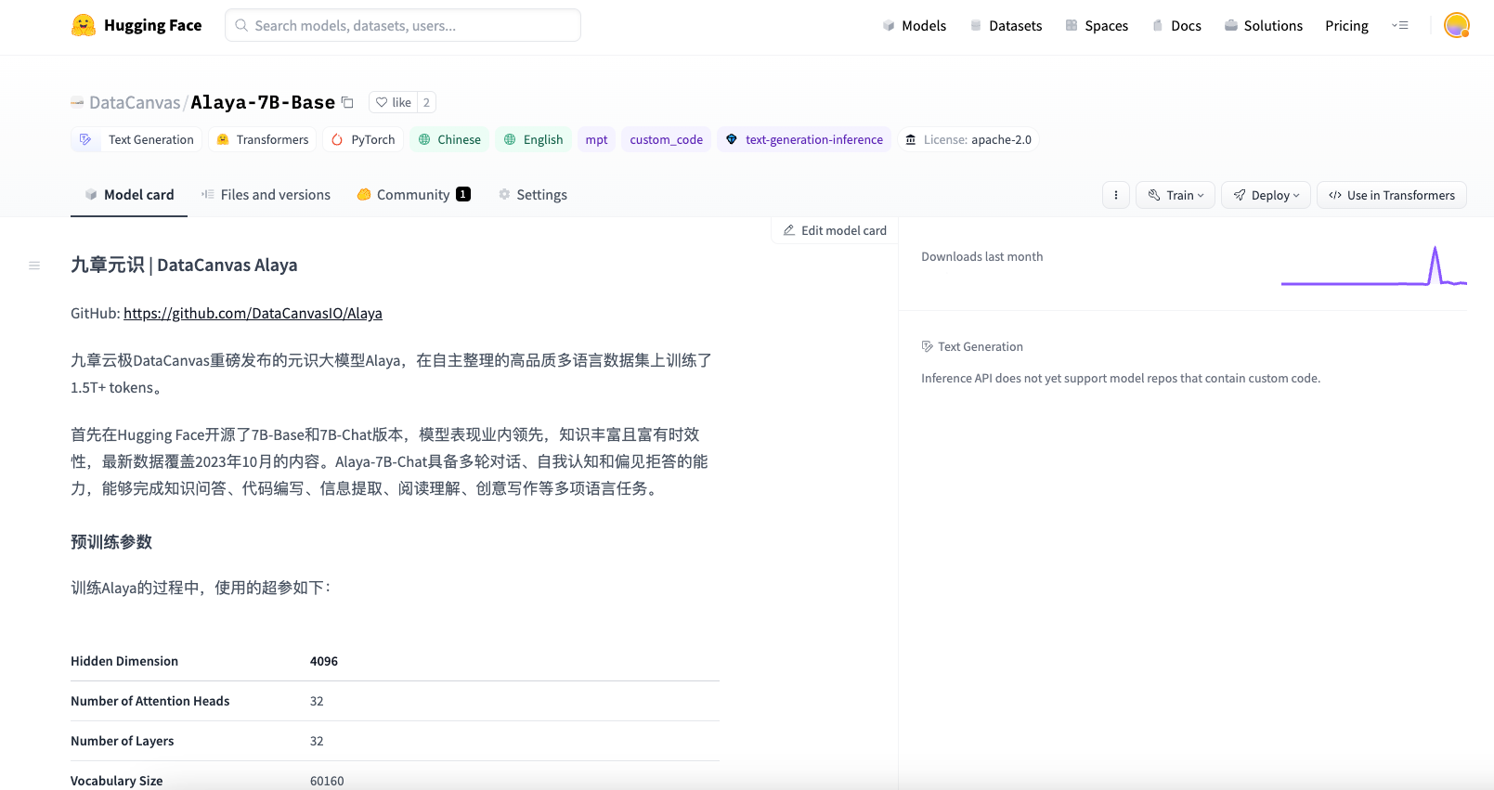Open the Pricing page
Screen dimensions: 1494x790
[x=1346, y=25]
